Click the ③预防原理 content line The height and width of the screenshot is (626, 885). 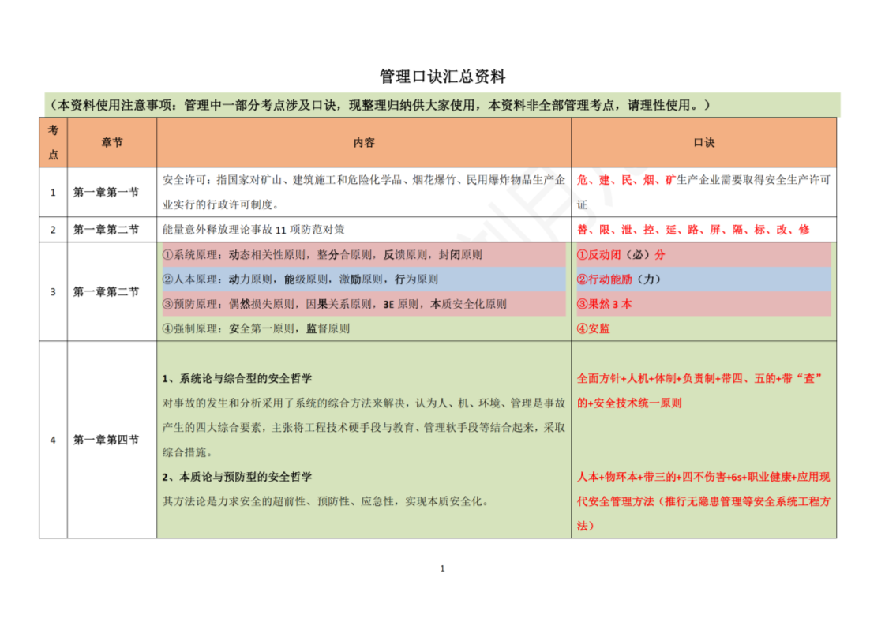pos(334,304)
